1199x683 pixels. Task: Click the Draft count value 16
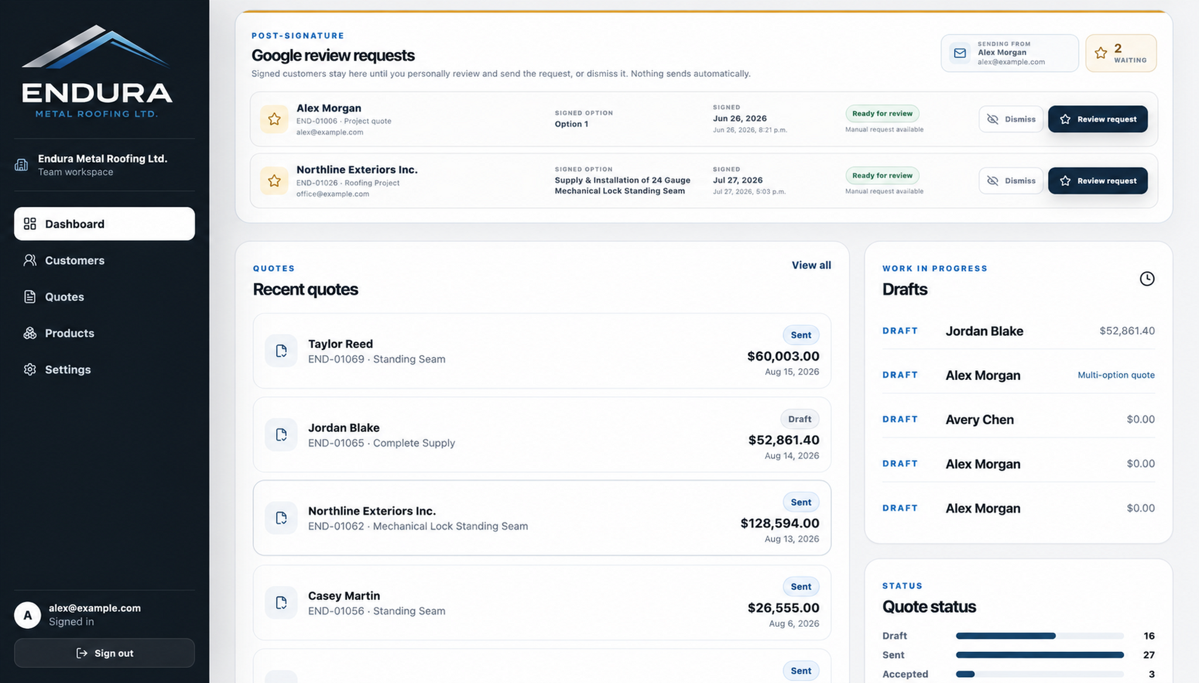(1149, 636)
